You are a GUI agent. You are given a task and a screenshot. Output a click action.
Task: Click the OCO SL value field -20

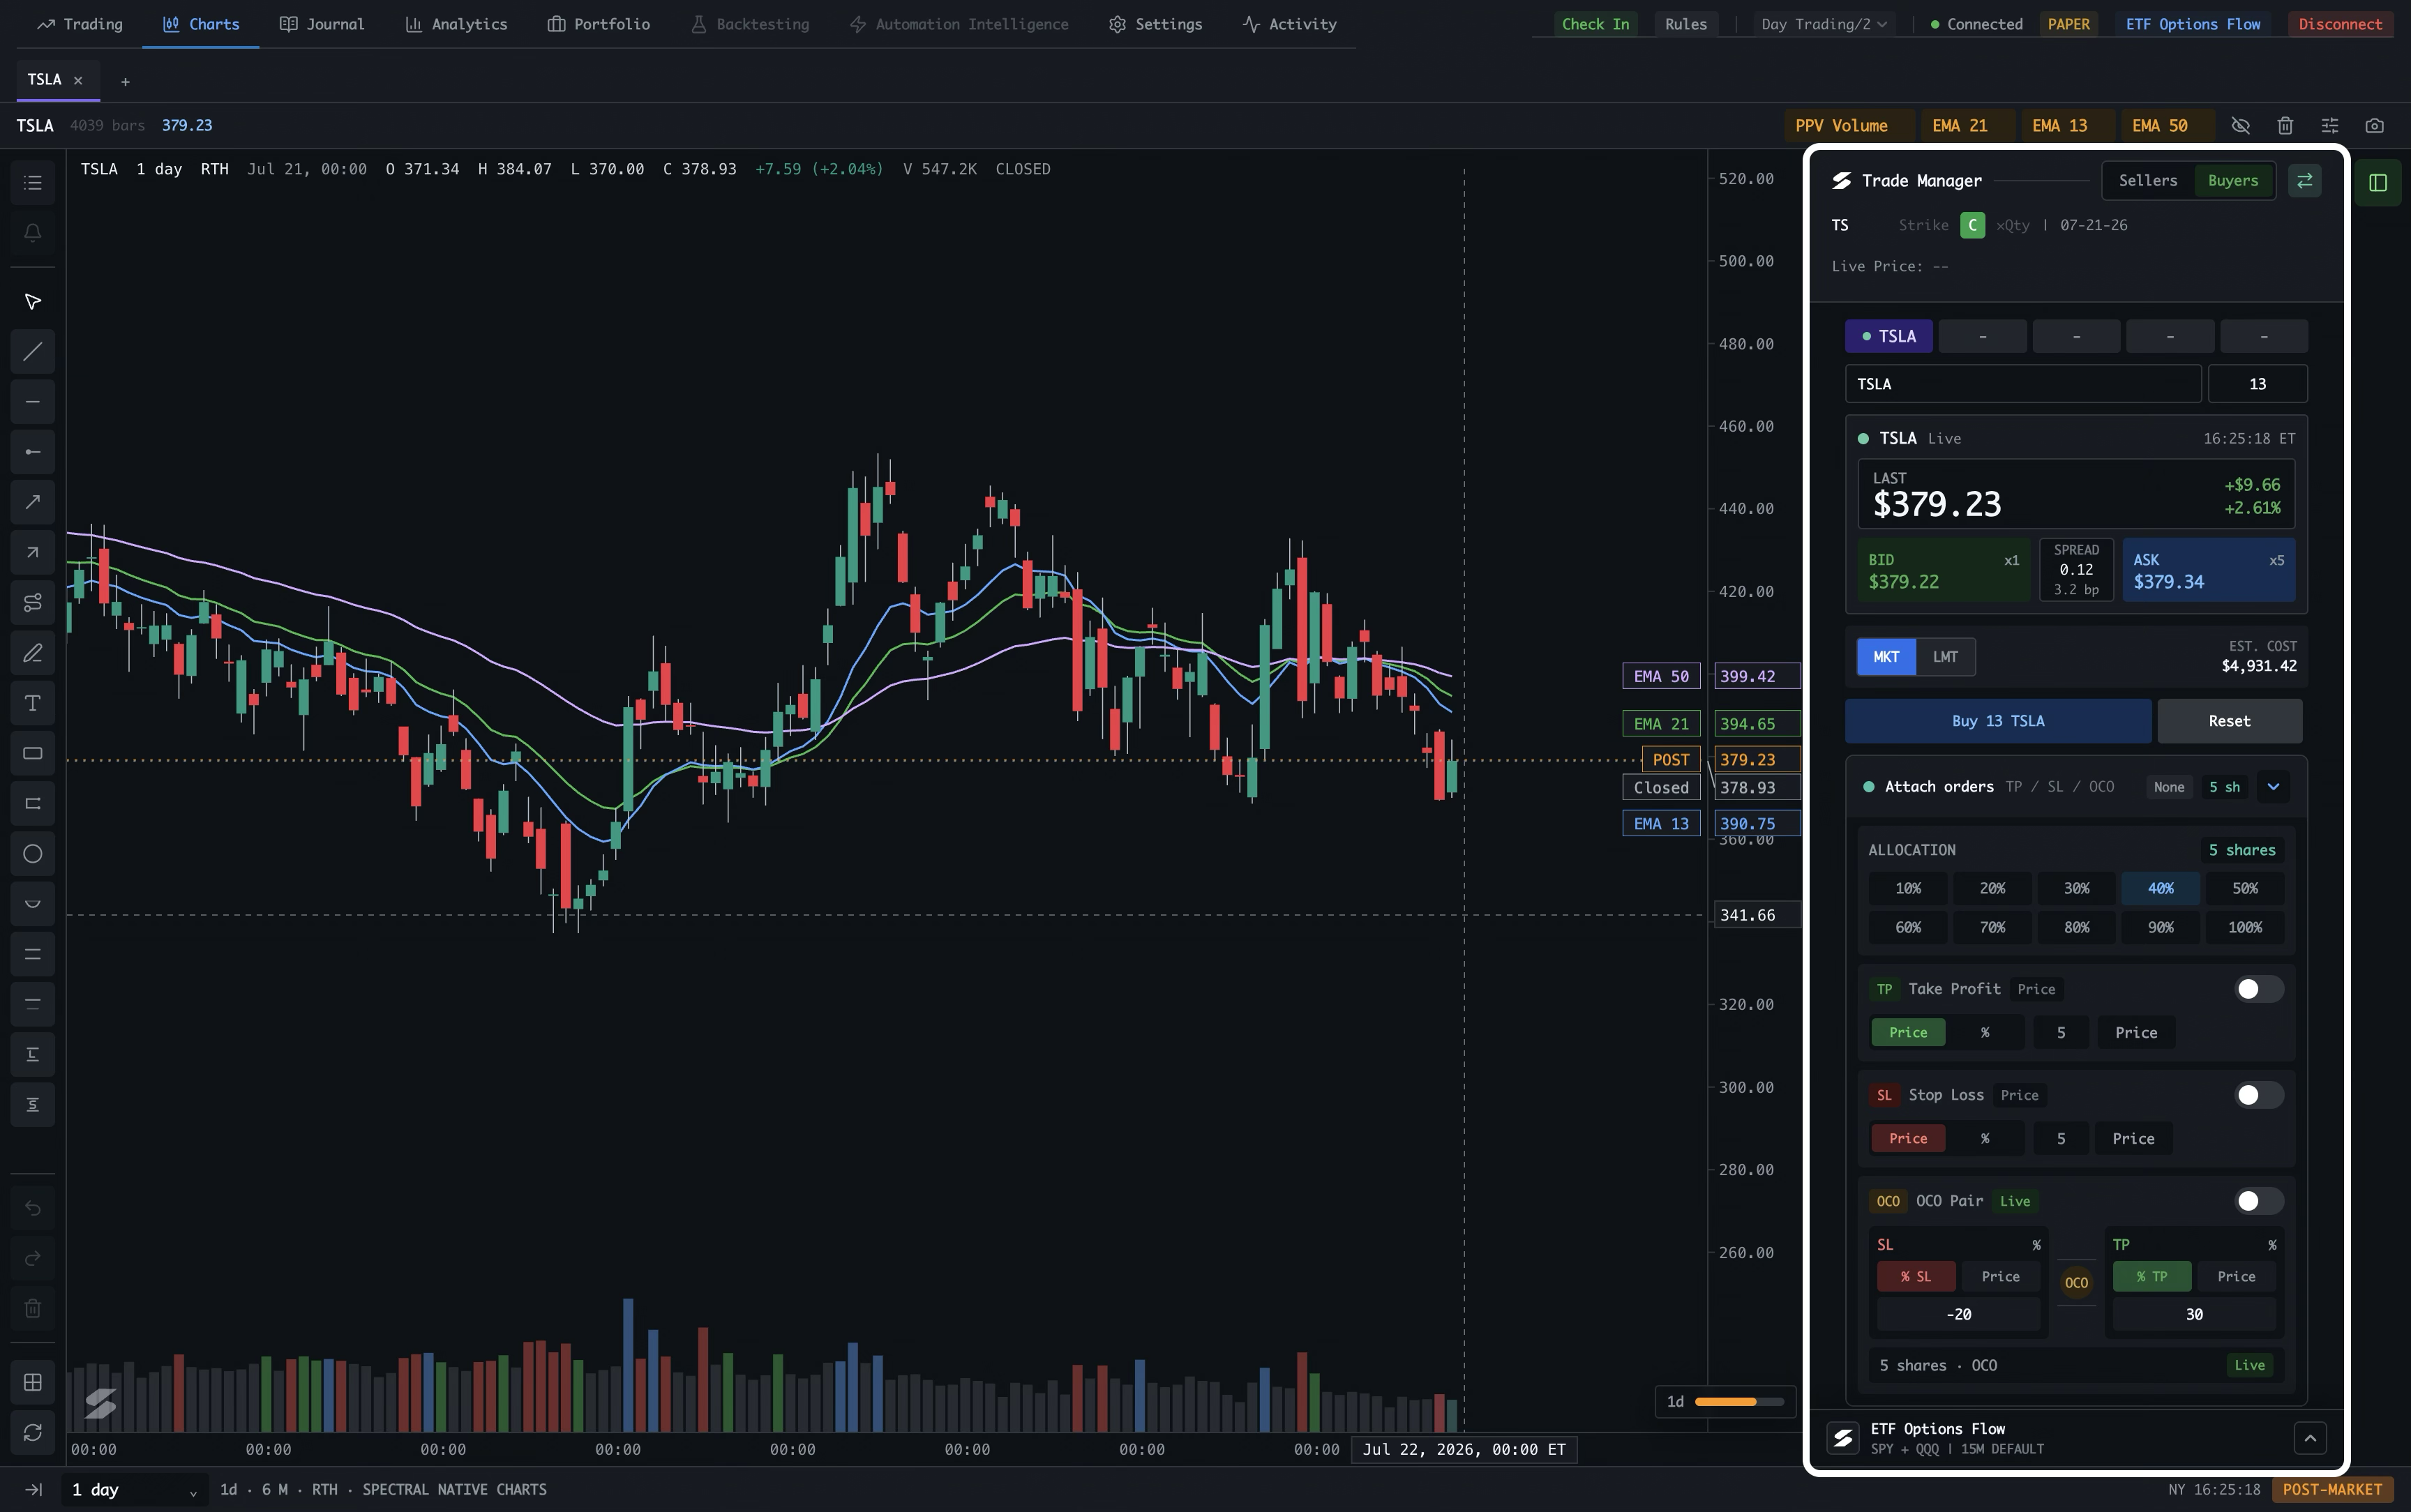[x=1958, y=1315]
